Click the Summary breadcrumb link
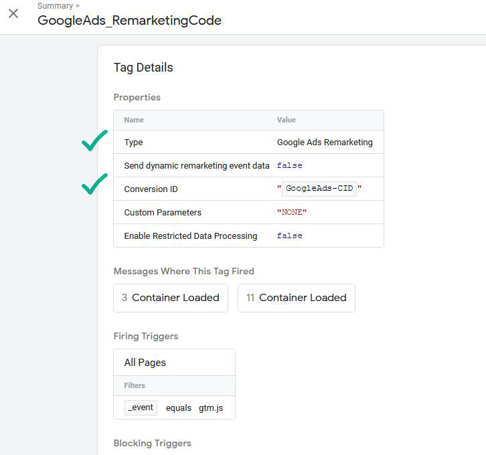This screenshot has height=455, width=486. click(x=55, y=6)
